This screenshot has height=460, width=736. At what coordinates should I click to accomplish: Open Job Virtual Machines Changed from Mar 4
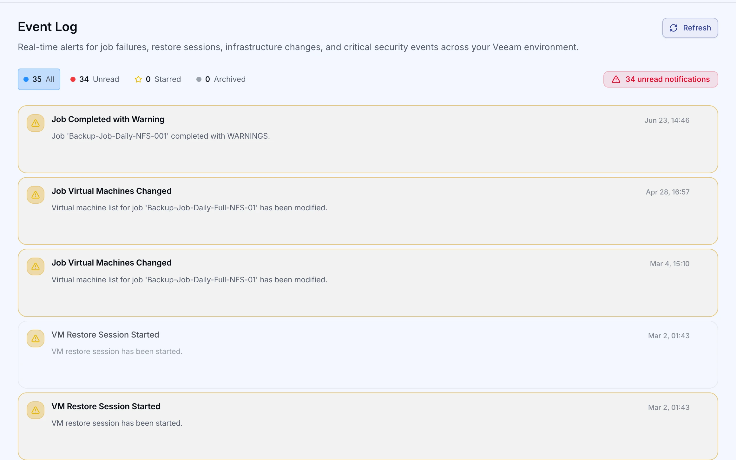click(x=111, y=263)
